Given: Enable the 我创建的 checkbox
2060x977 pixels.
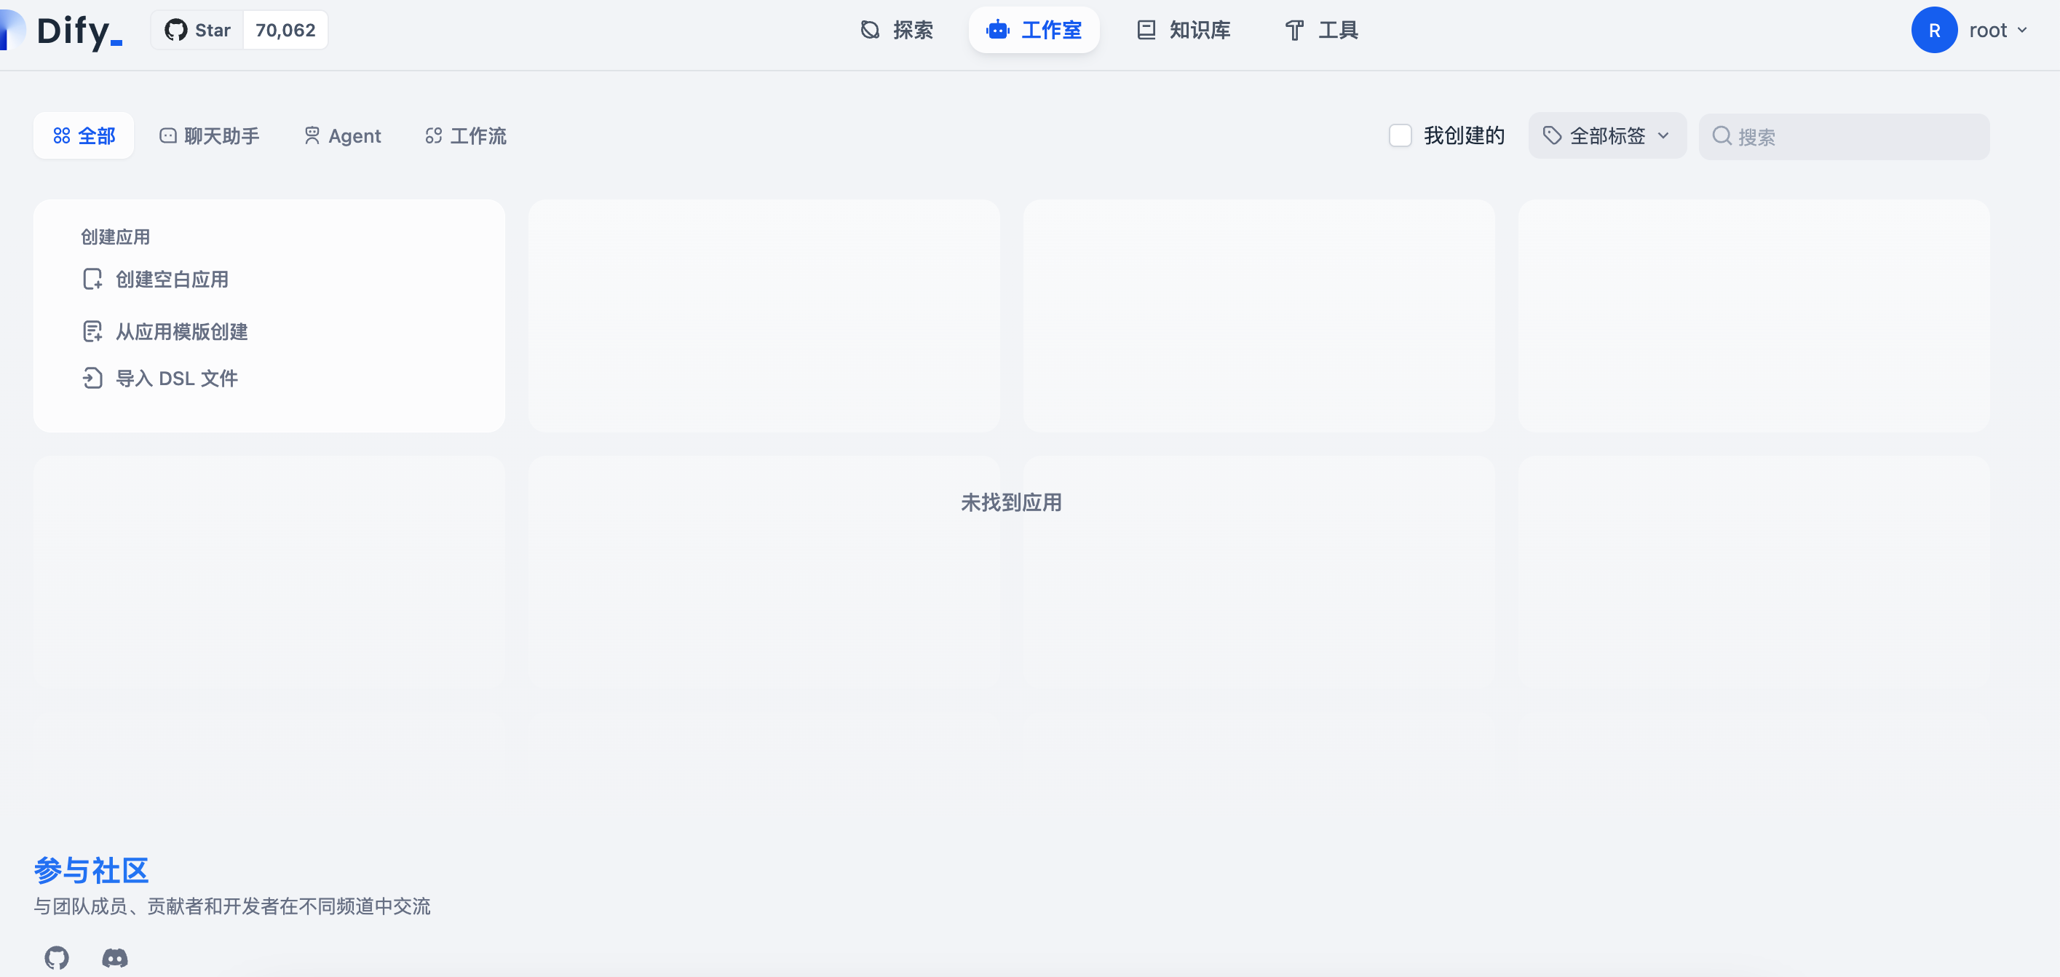Looking at the screenshot, I should (1400, 136).
